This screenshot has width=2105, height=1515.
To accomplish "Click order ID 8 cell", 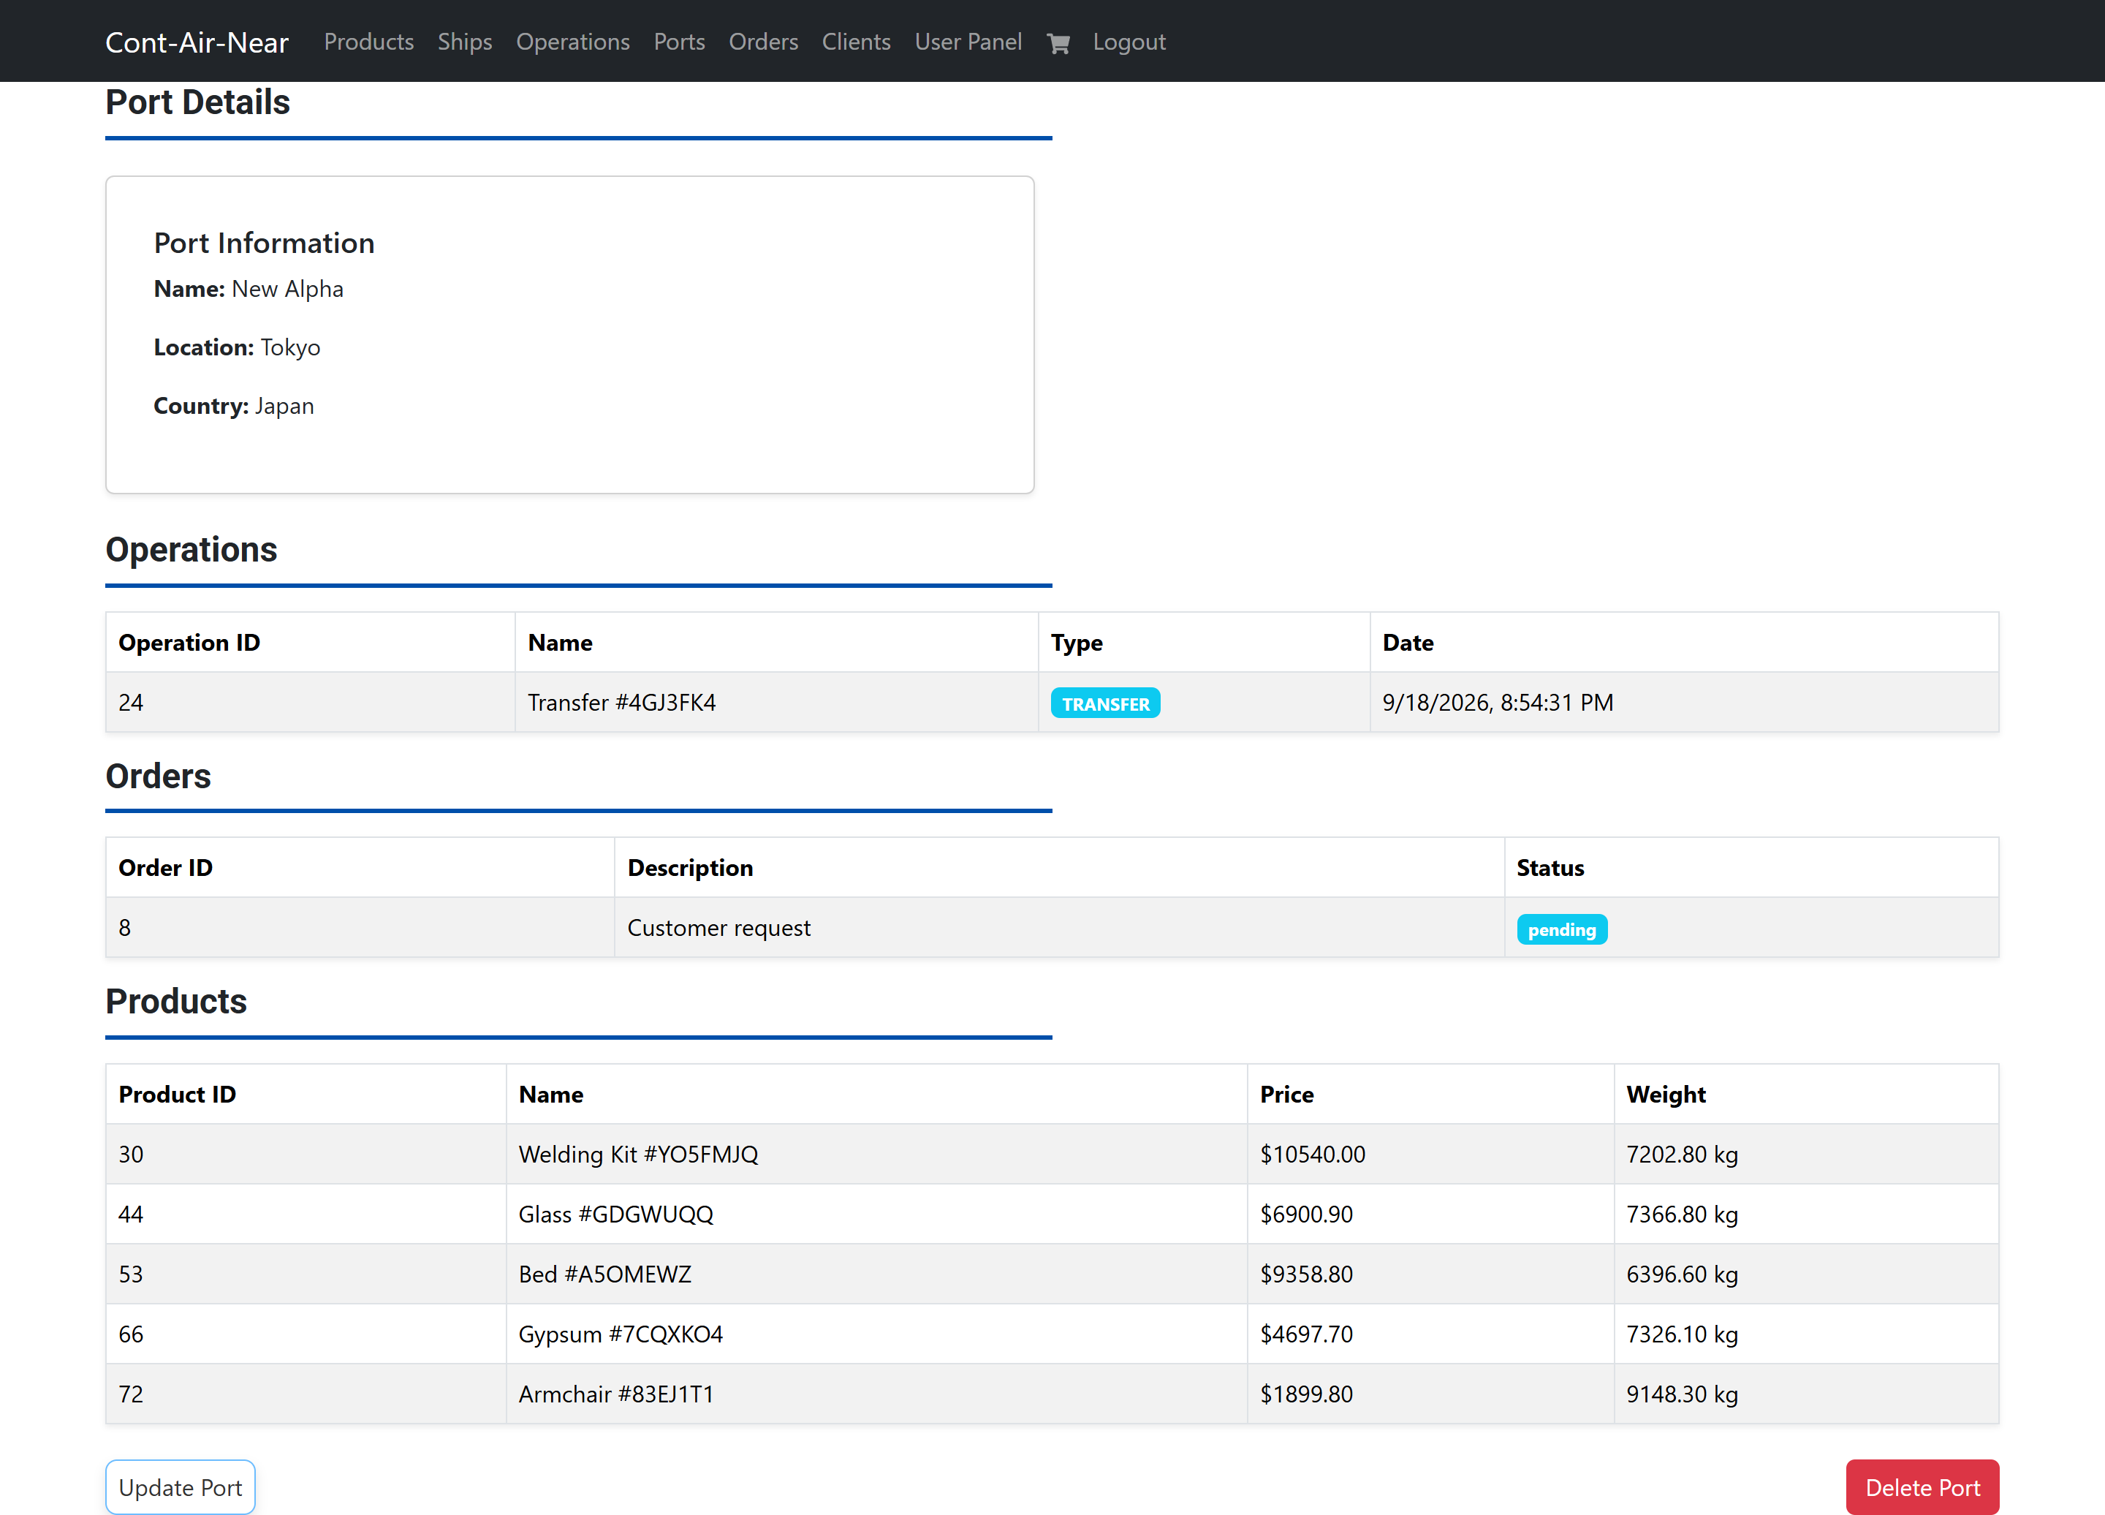I will [360, 927].
